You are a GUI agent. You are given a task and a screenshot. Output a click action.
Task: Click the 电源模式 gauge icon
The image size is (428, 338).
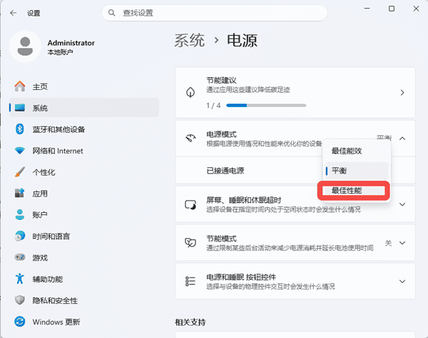pyautogui.click(x=190, y=139)
